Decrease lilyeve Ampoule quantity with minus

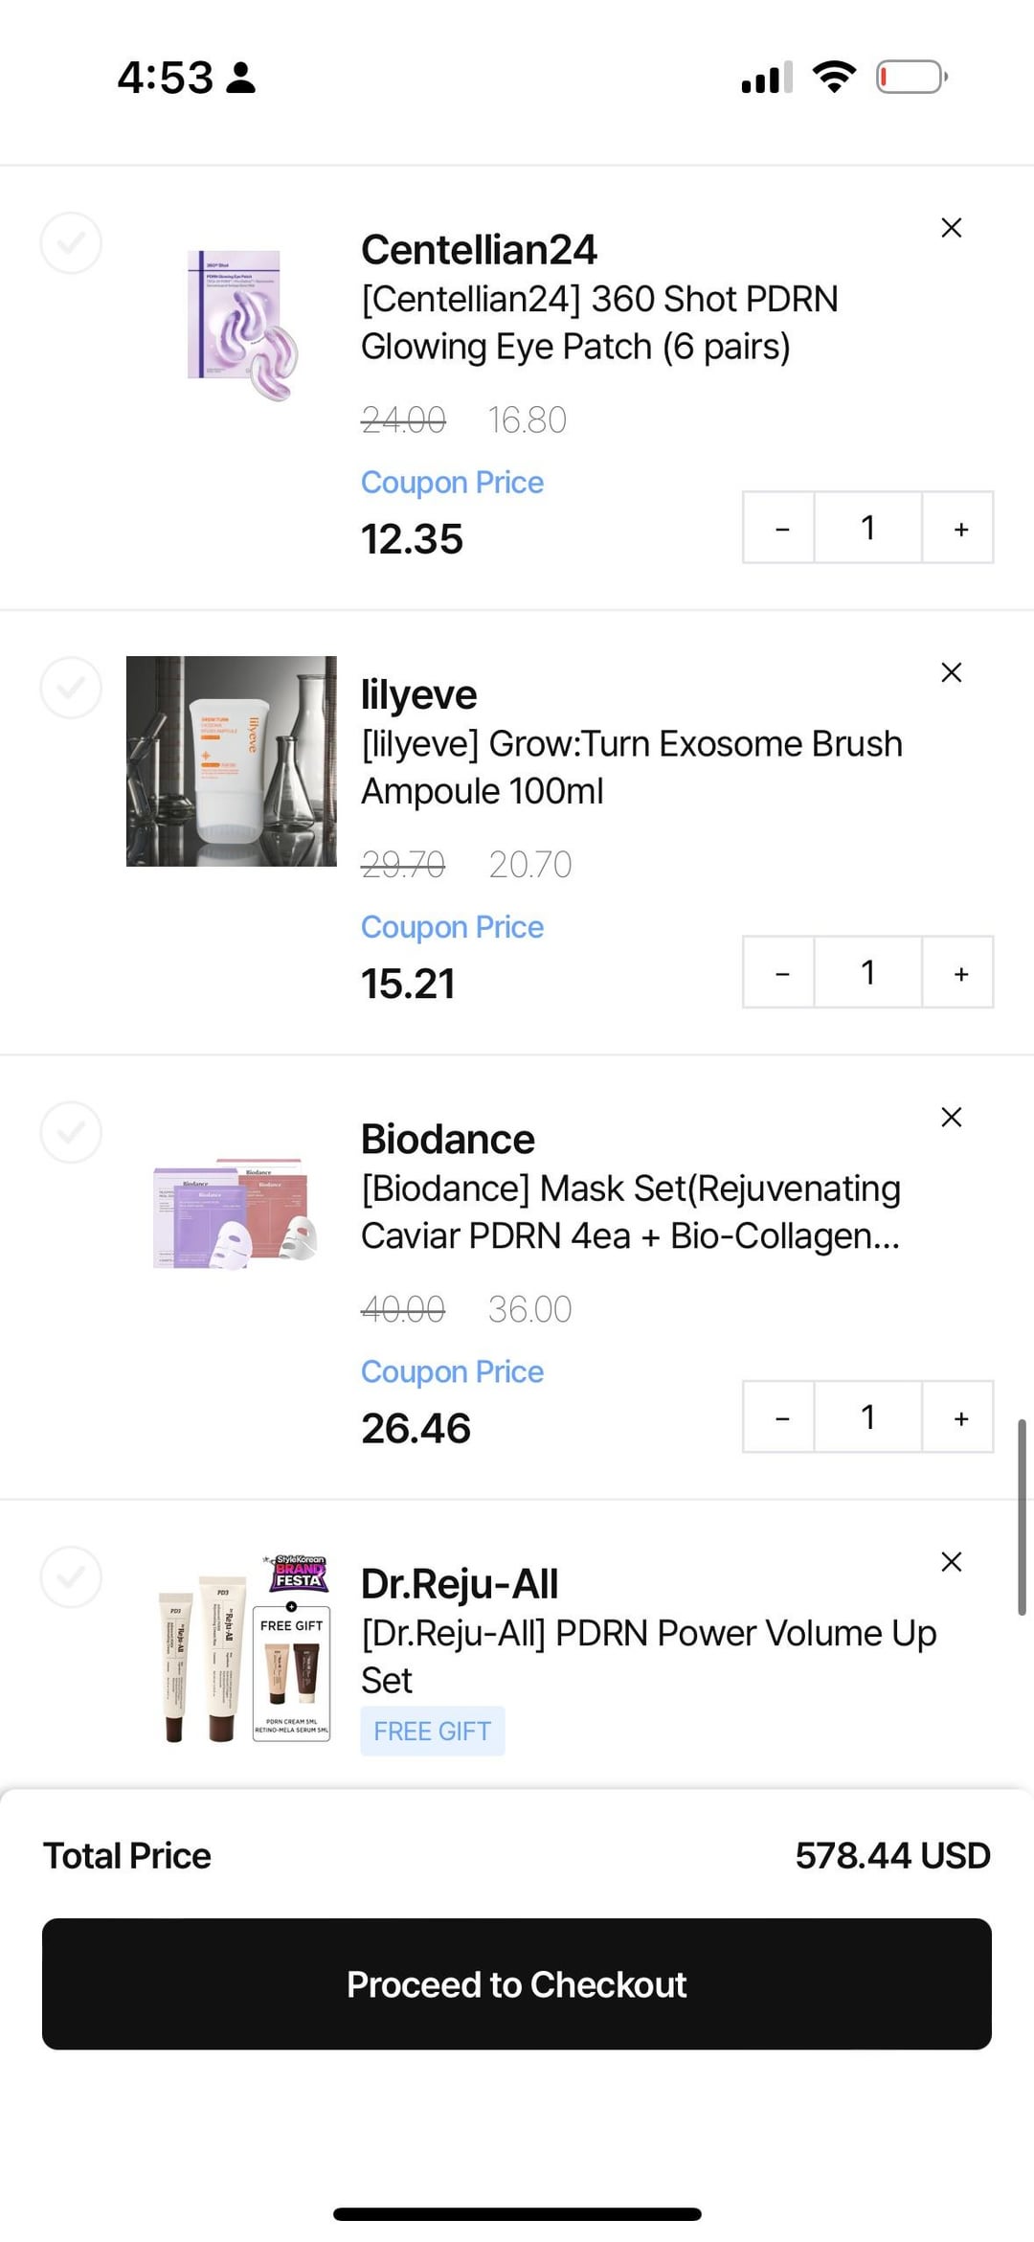click(x=781, y=973)
